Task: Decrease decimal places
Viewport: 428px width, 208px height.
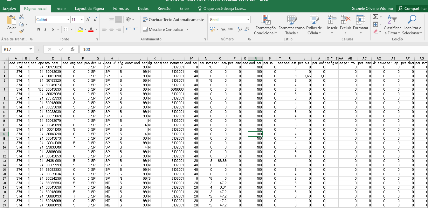Action: pyautogui.click(x=247, y=29)
